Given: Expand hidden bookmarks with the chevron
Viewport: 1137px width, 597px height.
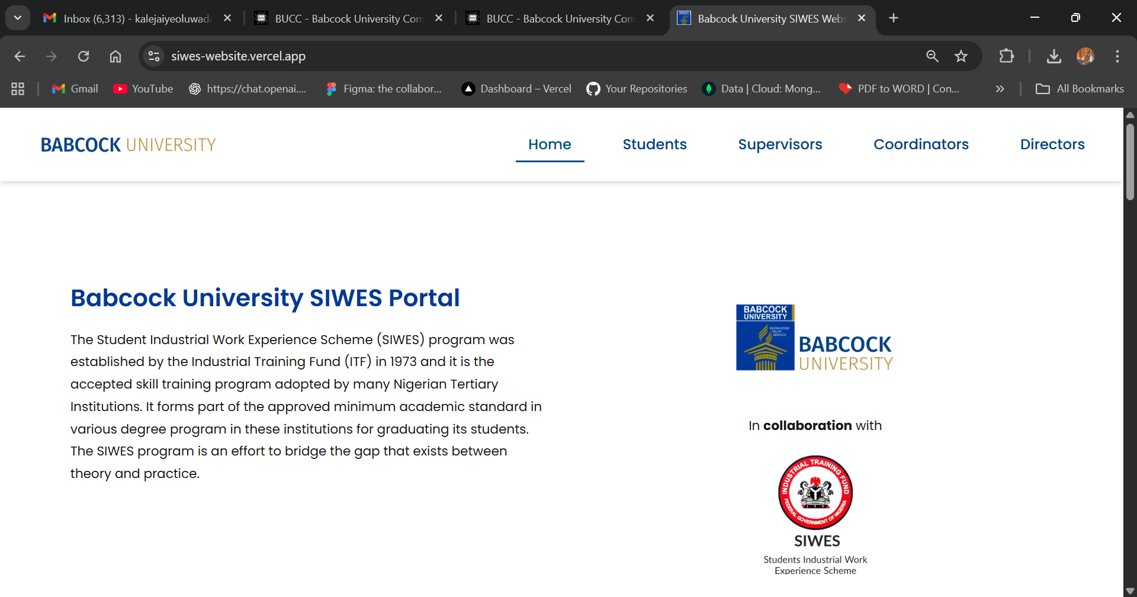Looking at the screenshot, I should click(x=1000, y=89).
